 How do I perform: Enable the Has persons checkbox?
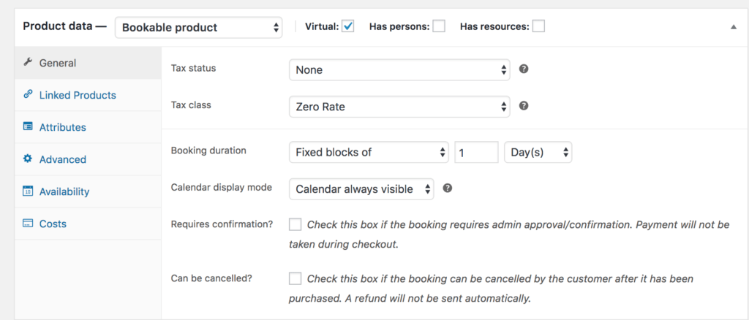[439, 26]
